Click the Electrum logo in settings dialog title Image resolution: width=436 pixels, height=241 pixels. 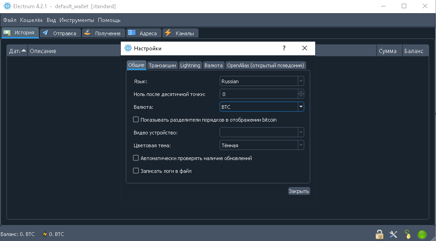pos(128,48)
